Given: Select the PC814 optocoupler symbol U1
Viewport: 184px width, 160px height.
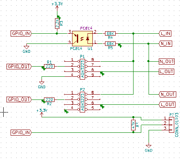Looking at the screenshot, I should tap(82, 39).
